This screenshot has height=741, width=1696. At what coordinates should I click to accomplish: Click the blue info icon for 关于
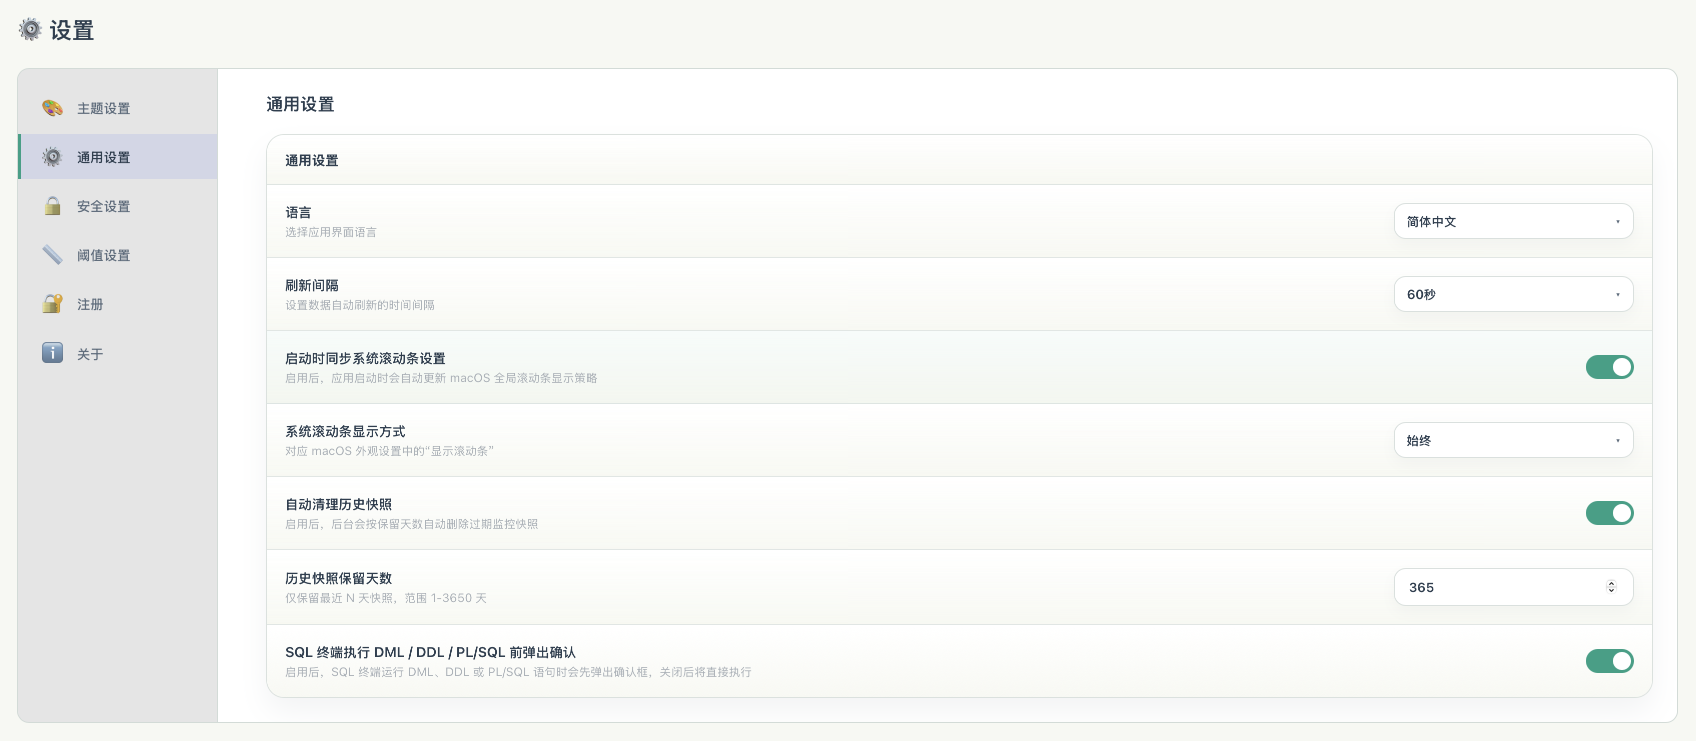pyautogui.click(x=52, y=352)
